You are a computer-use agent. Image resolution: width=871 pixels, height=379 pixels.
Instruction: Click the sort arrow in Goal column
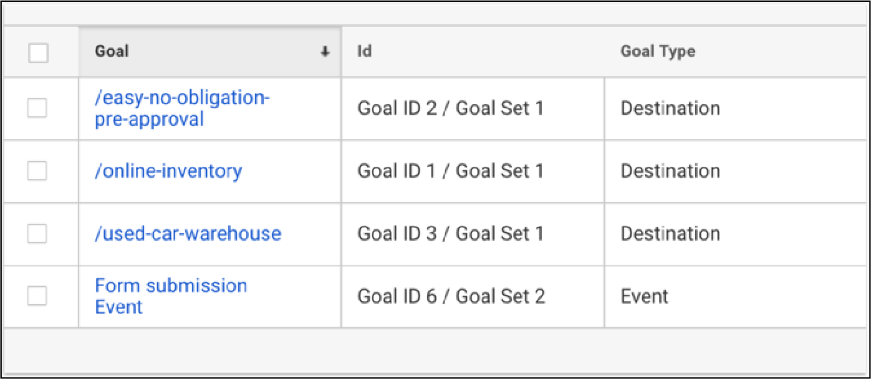(x=325, y=52)
